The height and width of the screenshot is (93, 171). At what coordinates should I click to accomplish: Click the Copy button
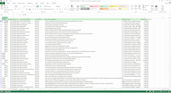click(6, 8)
